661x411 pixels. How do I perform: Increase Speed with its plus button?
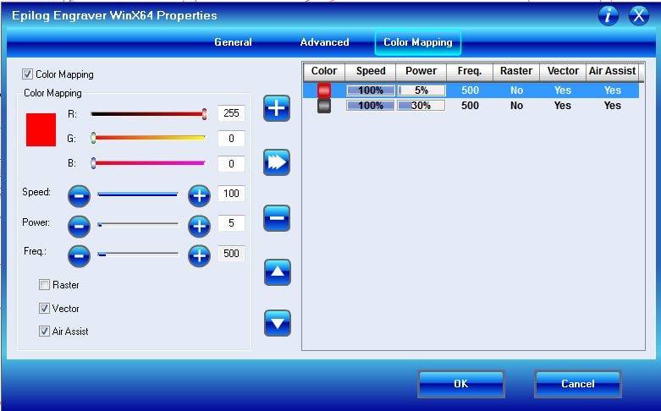coord(199,196)
